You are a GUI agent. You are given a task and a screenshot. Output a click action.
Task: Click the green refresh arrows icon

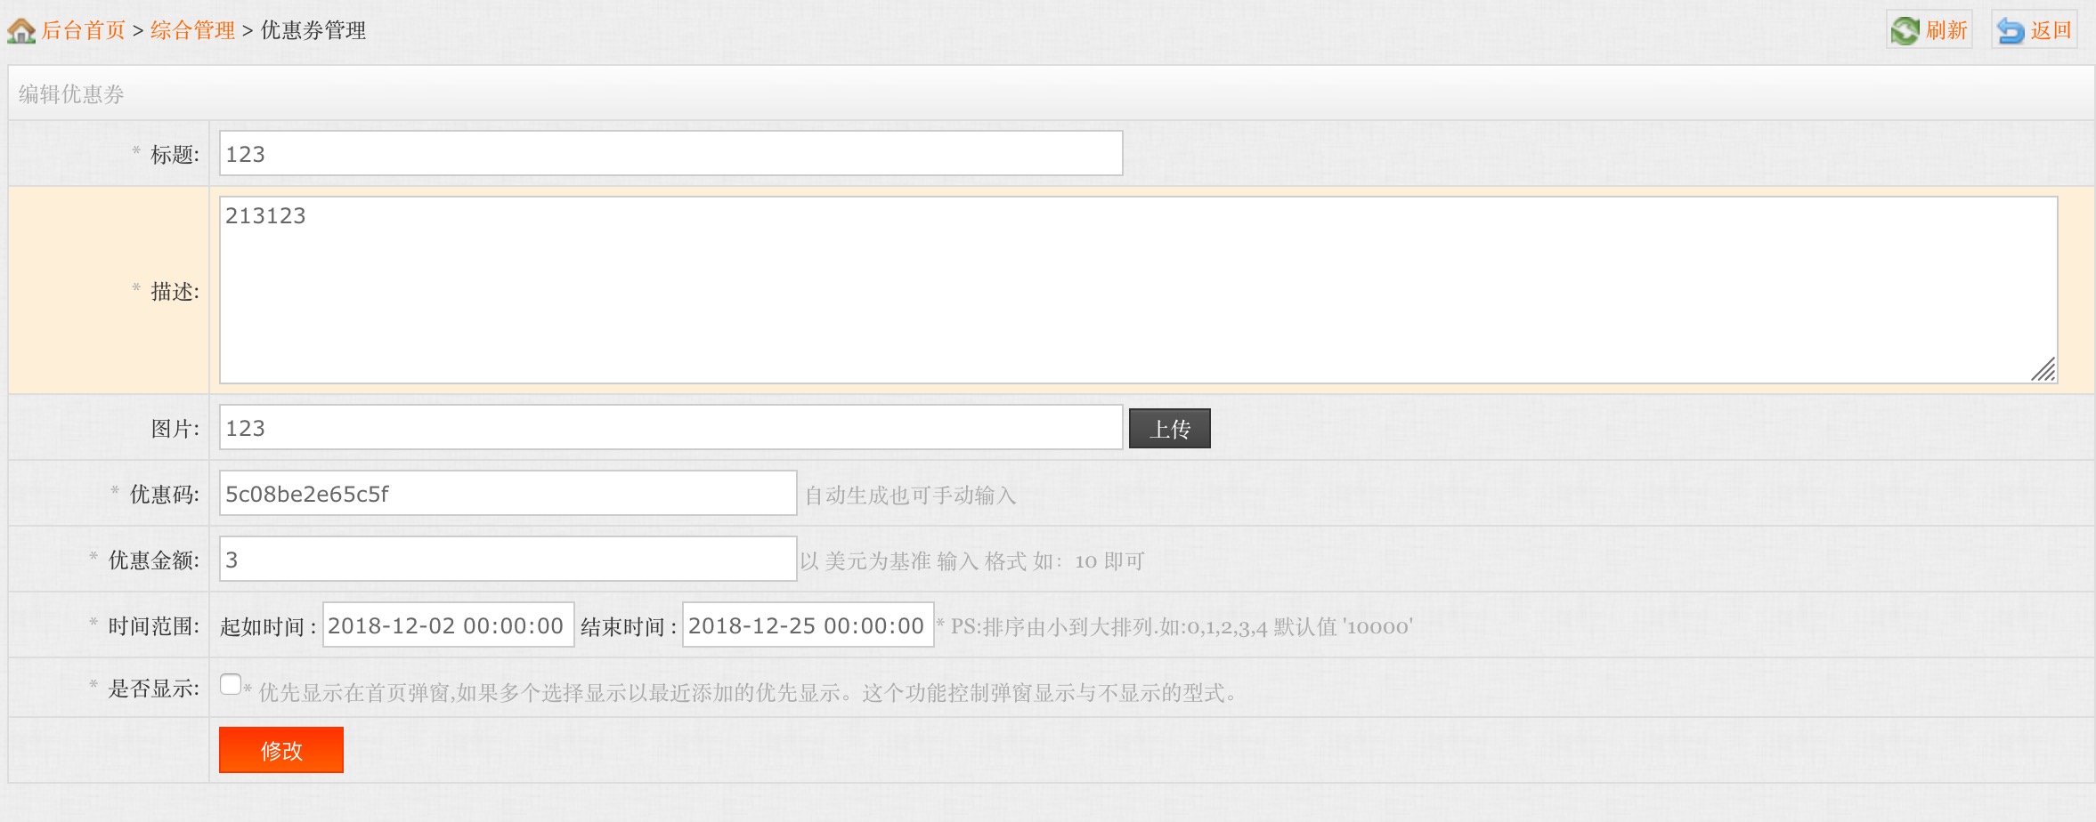[x=1905, y=31]
